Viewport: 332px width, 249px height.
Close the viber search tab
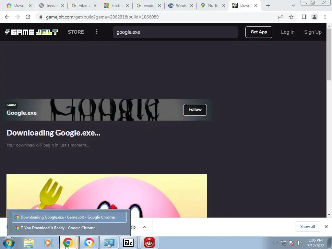(95, 6)
